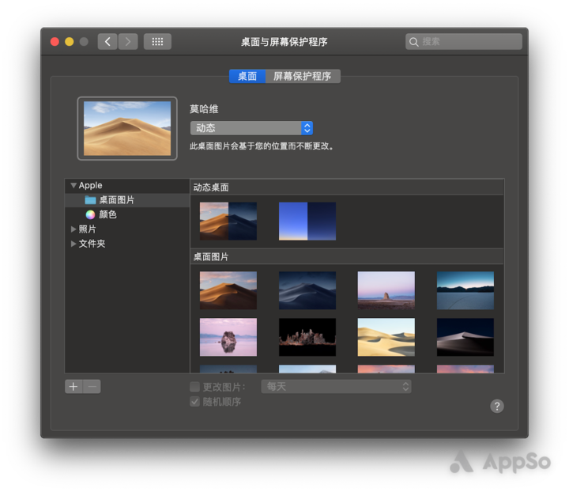This screenshot has height=492, width=569.
Task: Select the pink reflected rock island picture
Action: point(228,337)
